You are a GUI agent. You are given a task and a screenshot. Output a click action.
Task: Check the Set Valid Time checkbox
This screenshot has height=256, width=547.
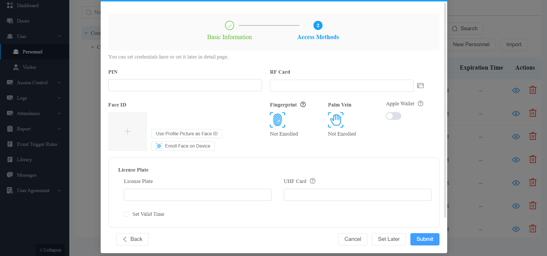click(x=126, y=214)
